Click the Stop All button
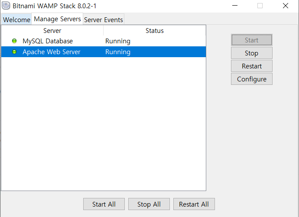The height and width of the screenshot is (217, 299). coord(149,204)
